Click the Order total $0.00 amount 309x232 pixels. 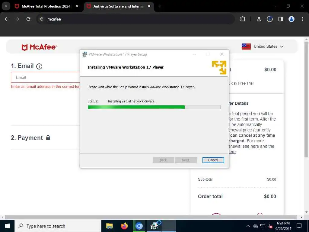(270, 196)
